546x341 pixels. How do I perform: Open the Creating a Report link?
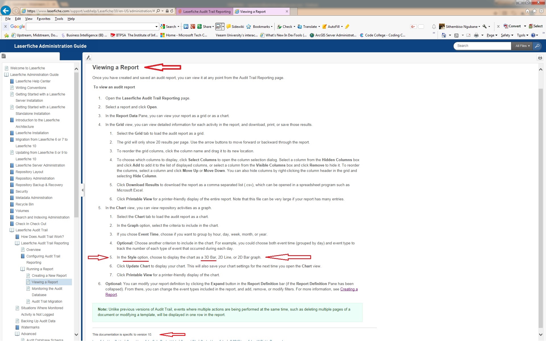349,289
